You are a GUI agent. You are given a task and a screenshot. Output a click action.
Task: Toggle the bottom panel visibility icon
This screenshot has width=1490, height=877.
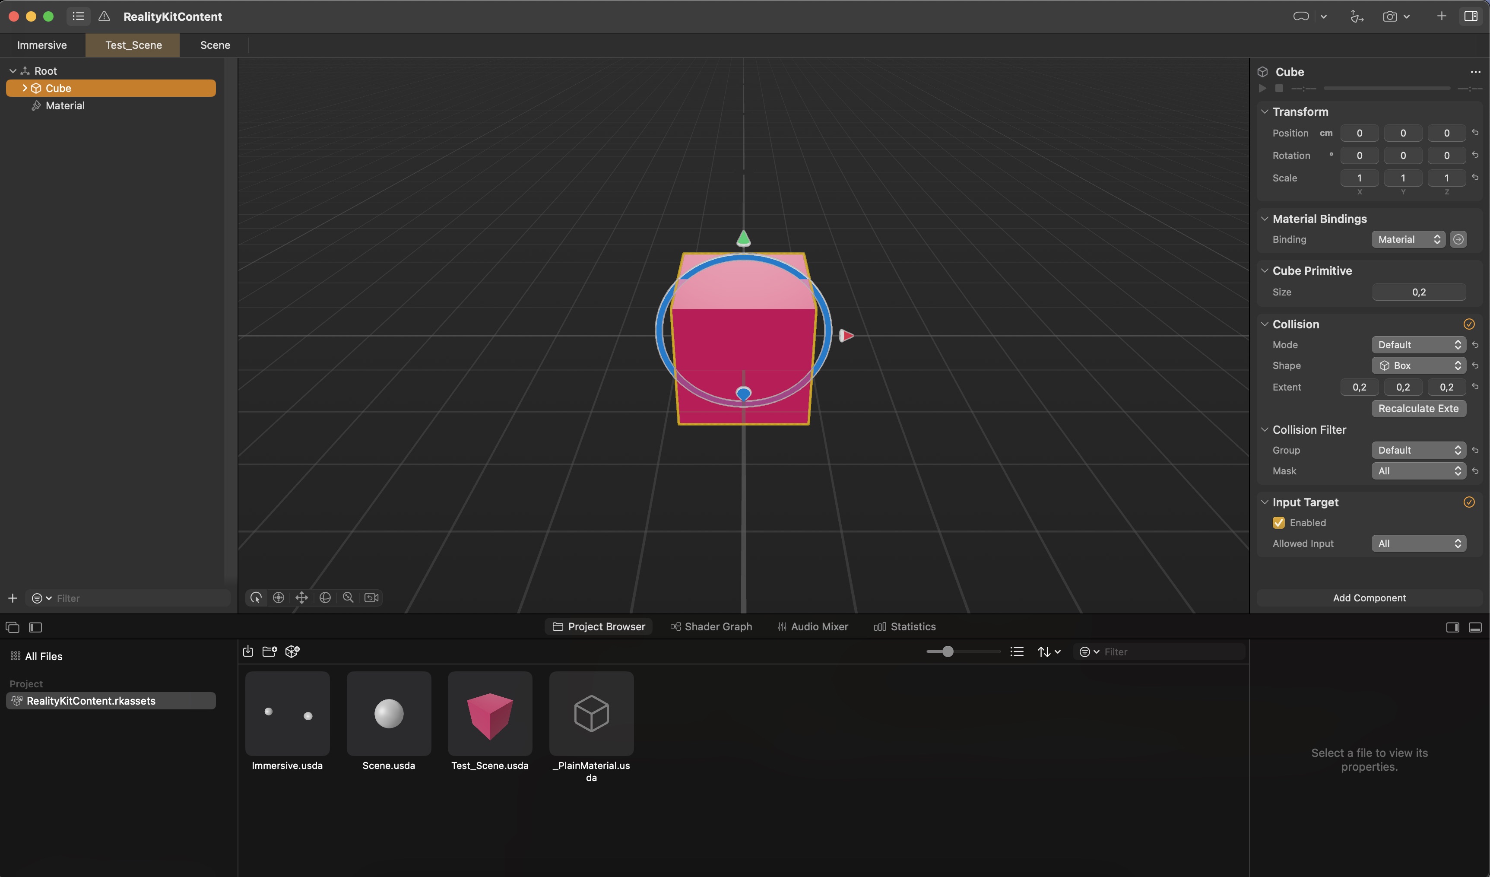click(1474, 627)
